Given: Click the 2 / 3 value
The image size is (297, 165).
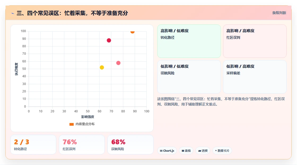Looking at the screenshot, I should click(21, 142).
